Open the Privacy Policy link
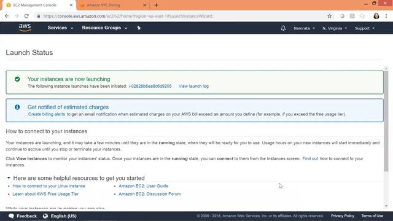The width and height of the screenshot is (393, 221). click(x=343, y=215)
